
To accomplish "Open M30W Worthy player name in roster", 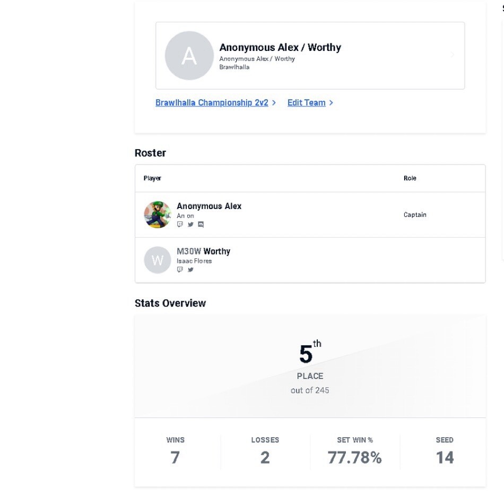I will [x=204, y=251].
